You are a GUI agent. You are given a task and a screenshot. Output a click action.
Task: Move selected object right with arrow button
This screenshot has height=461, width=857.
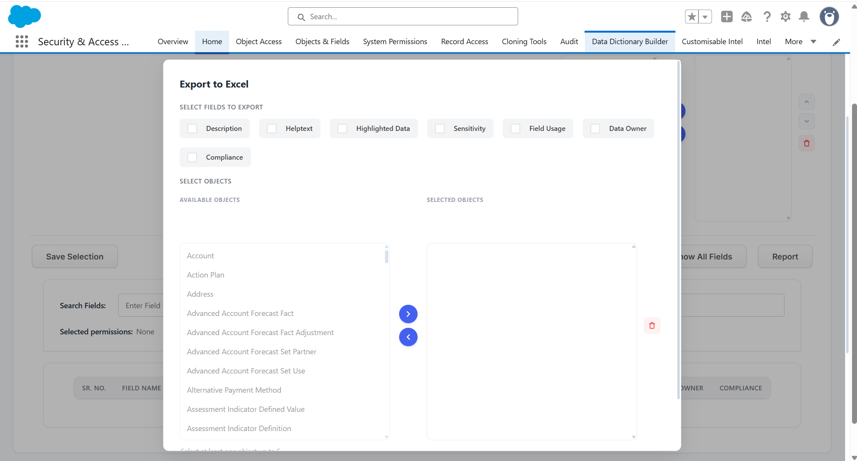(408, 314)
